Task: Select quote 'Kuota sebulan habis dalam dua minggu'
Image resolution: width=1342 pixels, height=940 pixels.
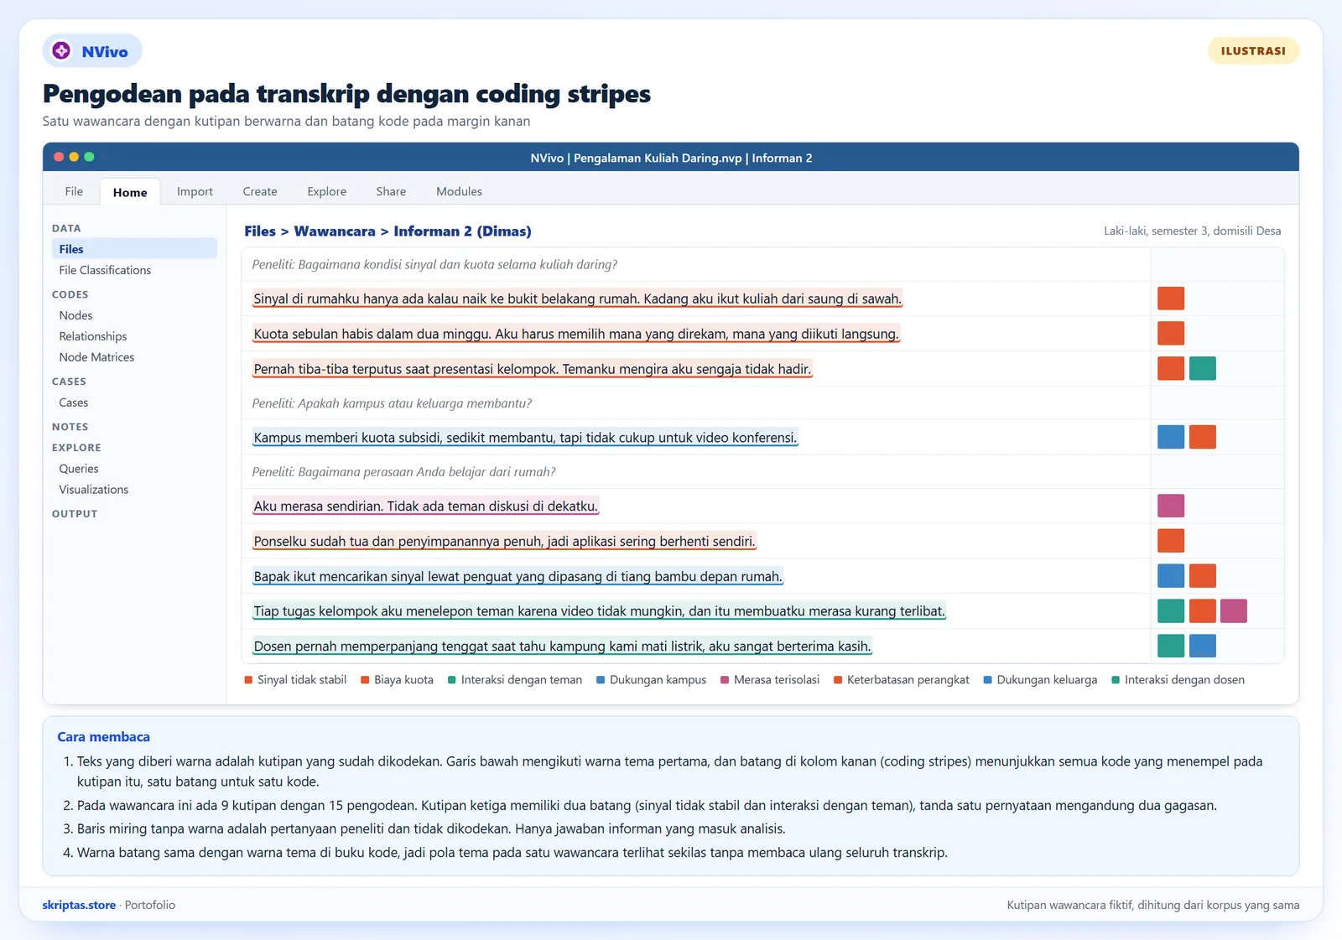Action: pyautogui.click(x=576, y=334)
